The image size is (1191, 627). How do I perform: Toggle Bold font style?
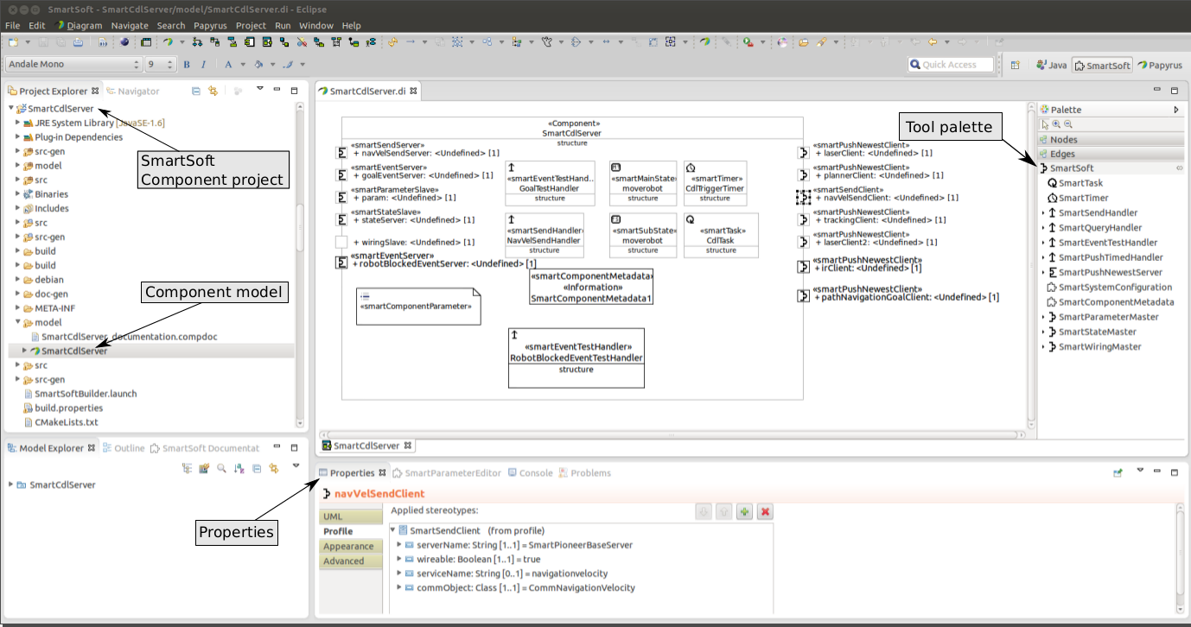(x=187, y=64)
